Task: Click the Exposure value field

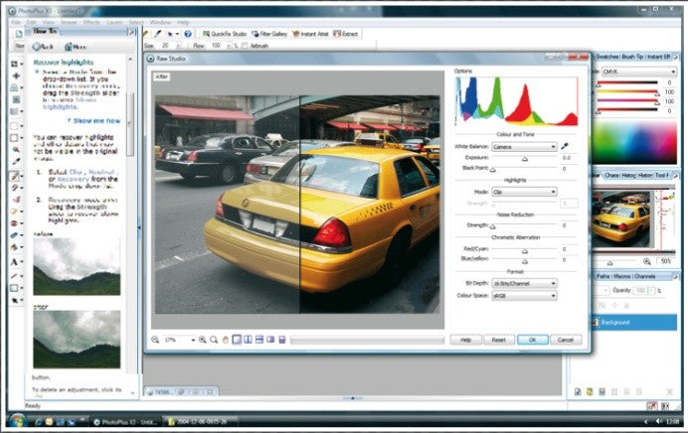Action: coord(569,158)
